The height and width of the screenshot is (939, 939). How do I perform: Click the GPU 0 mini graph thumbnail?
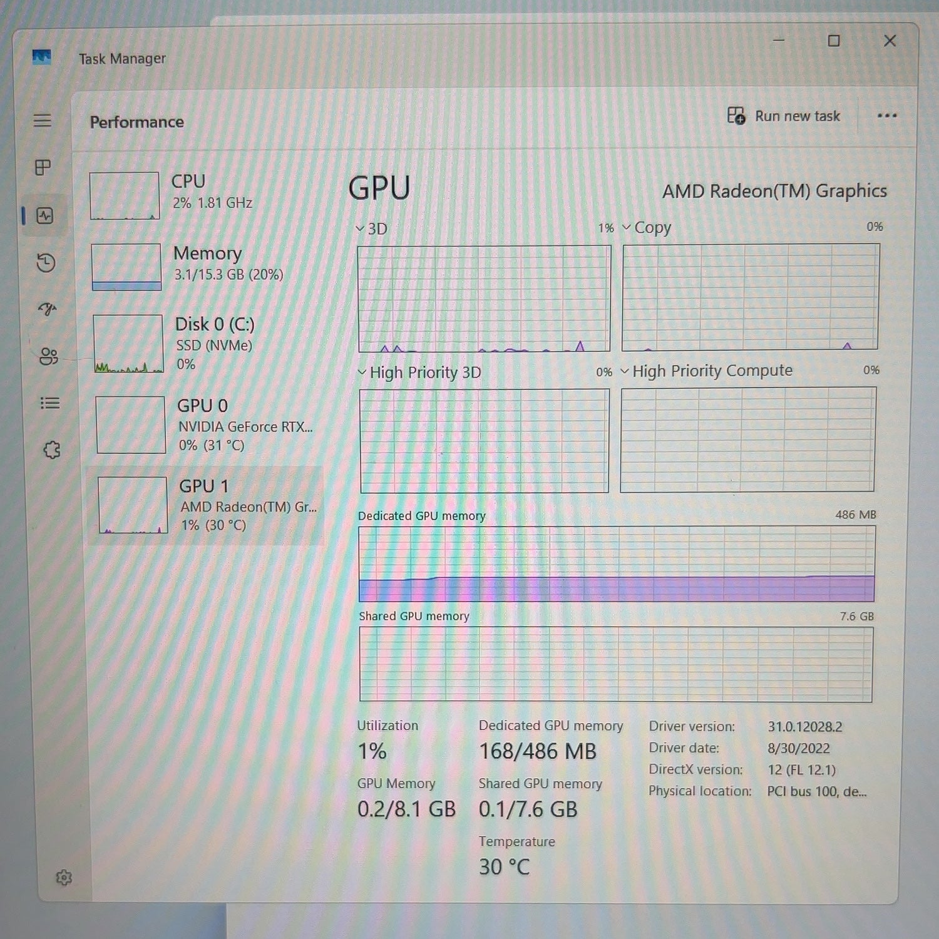click(131, 425)
